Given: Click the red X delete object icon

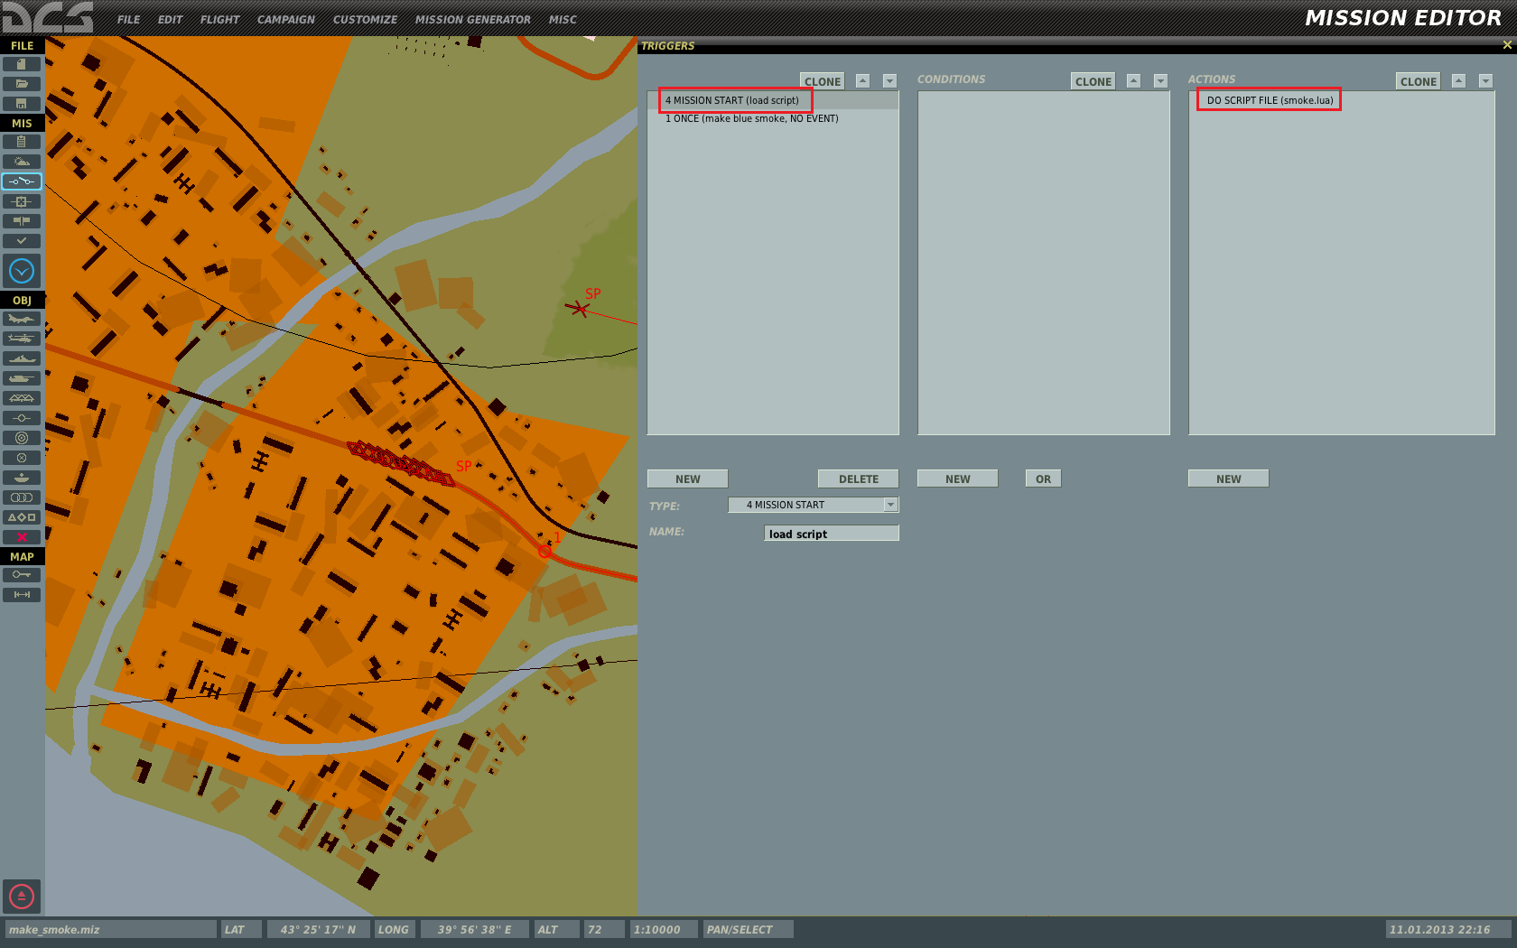Looking at the screenshot, I should [x=22, y=537].
